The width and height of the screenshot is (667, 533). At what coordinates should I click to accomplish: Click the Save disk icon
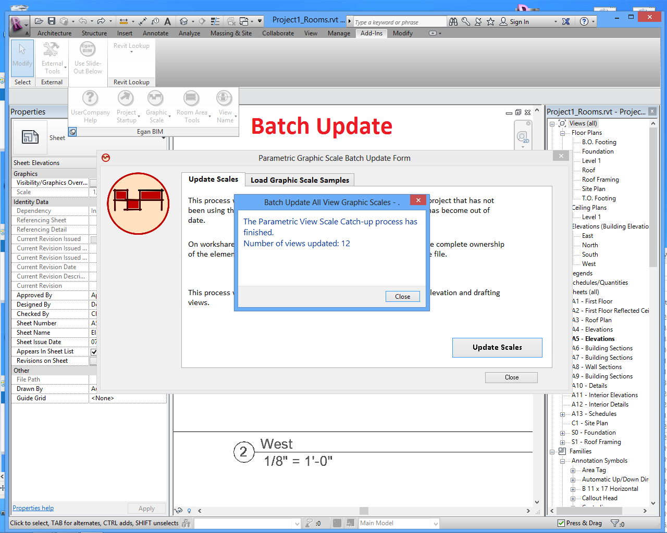click(x=52, y=21)
